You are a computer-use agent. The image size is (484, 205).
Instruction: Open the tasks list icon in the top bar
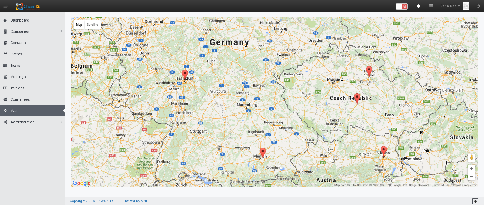(x=431, y=6)
